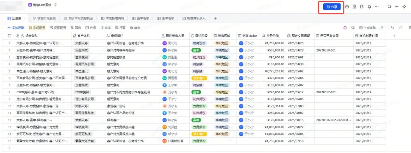411x153 pixels.
Task: Switch to the 销售阶段看板 tab
Action: [44, 18]
